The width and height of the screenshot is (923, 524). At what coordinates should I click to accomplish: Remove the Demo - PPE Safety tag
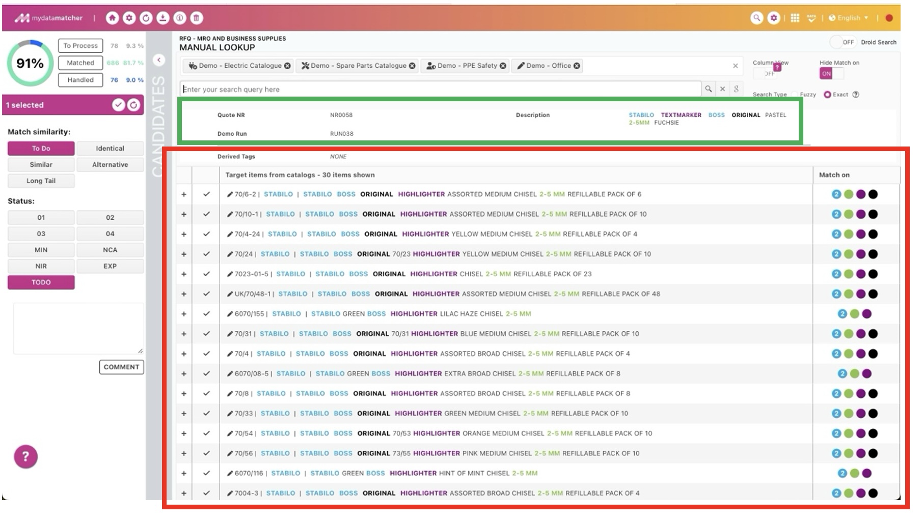503,66
